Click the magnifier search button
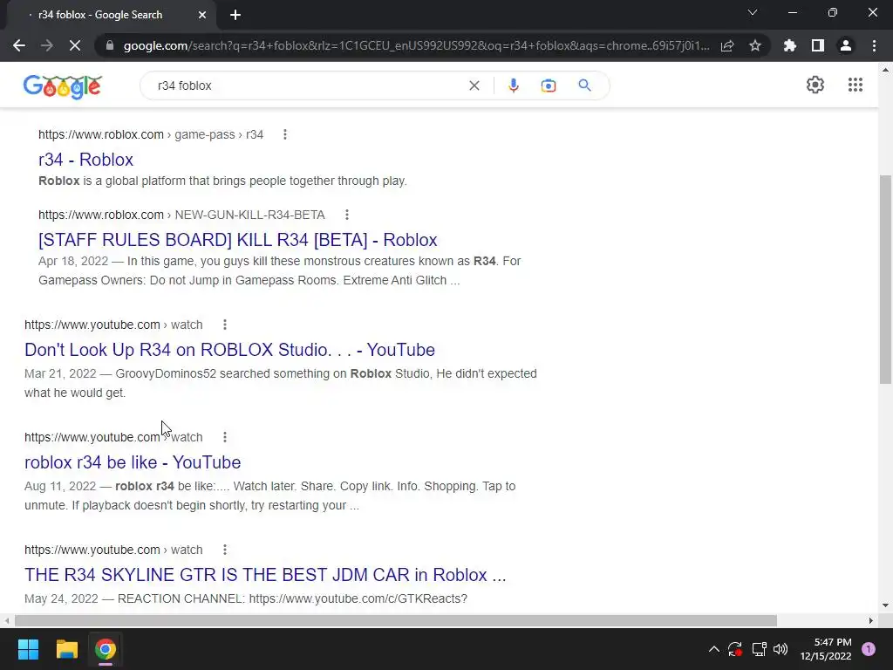The height and width of the screenshot is (670, 893). 584,85
